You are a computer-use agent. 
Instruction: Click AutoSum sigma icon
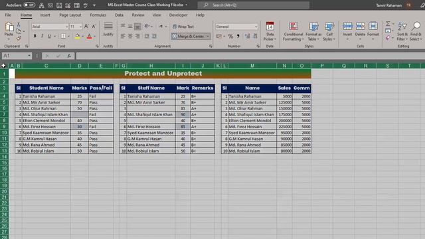[x=388, y=24]
